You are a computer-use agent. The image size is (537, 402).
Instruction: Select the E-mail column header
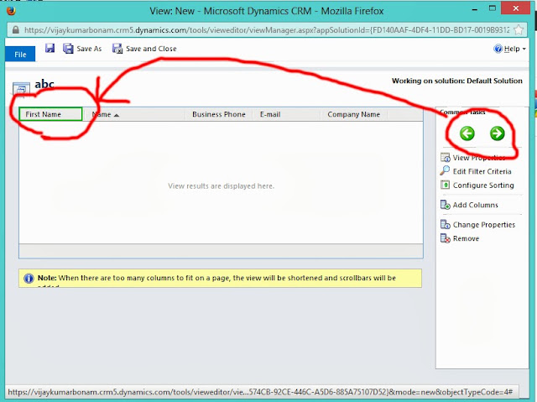click(x=286, y=114)
